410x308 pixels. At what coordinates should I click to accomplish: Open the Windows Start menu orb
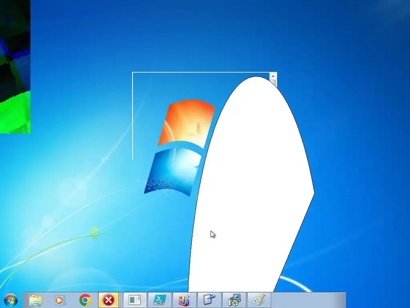point(11,300)
